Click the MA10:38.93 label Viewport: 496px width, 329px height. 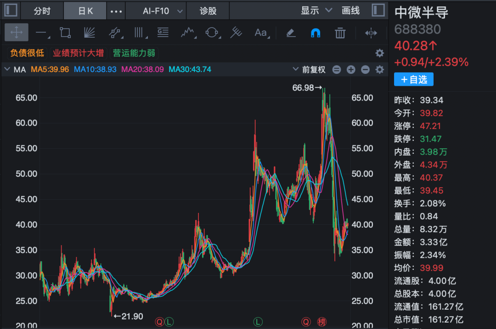pyautogui.click(x=95, y=69)
